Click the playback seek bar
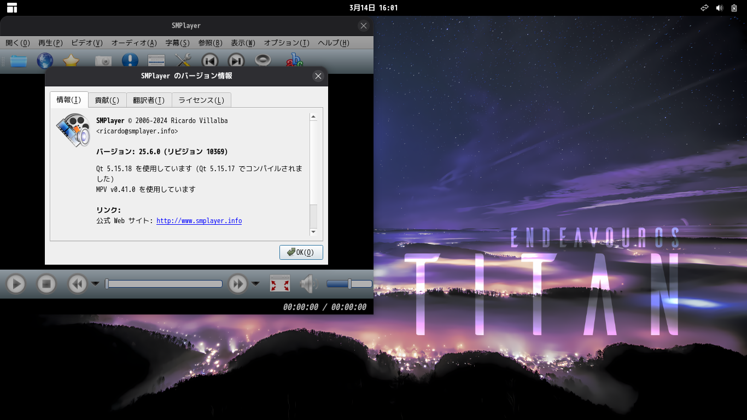Screen dimensions: 747x420 click(164, 284)
